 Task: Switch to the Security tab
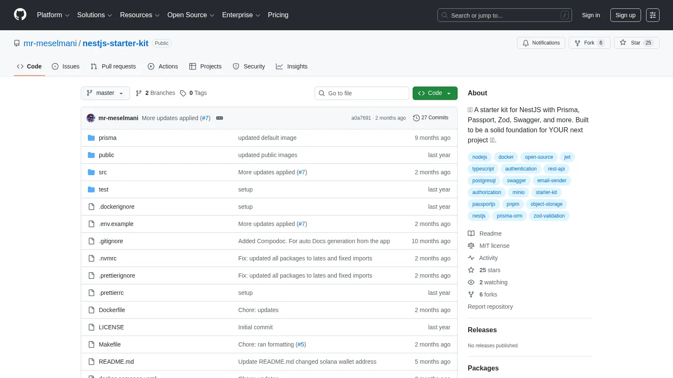(249, 66)
